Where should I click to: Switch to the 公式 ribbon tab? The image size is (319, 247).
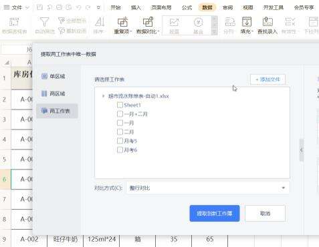point(187,7)
